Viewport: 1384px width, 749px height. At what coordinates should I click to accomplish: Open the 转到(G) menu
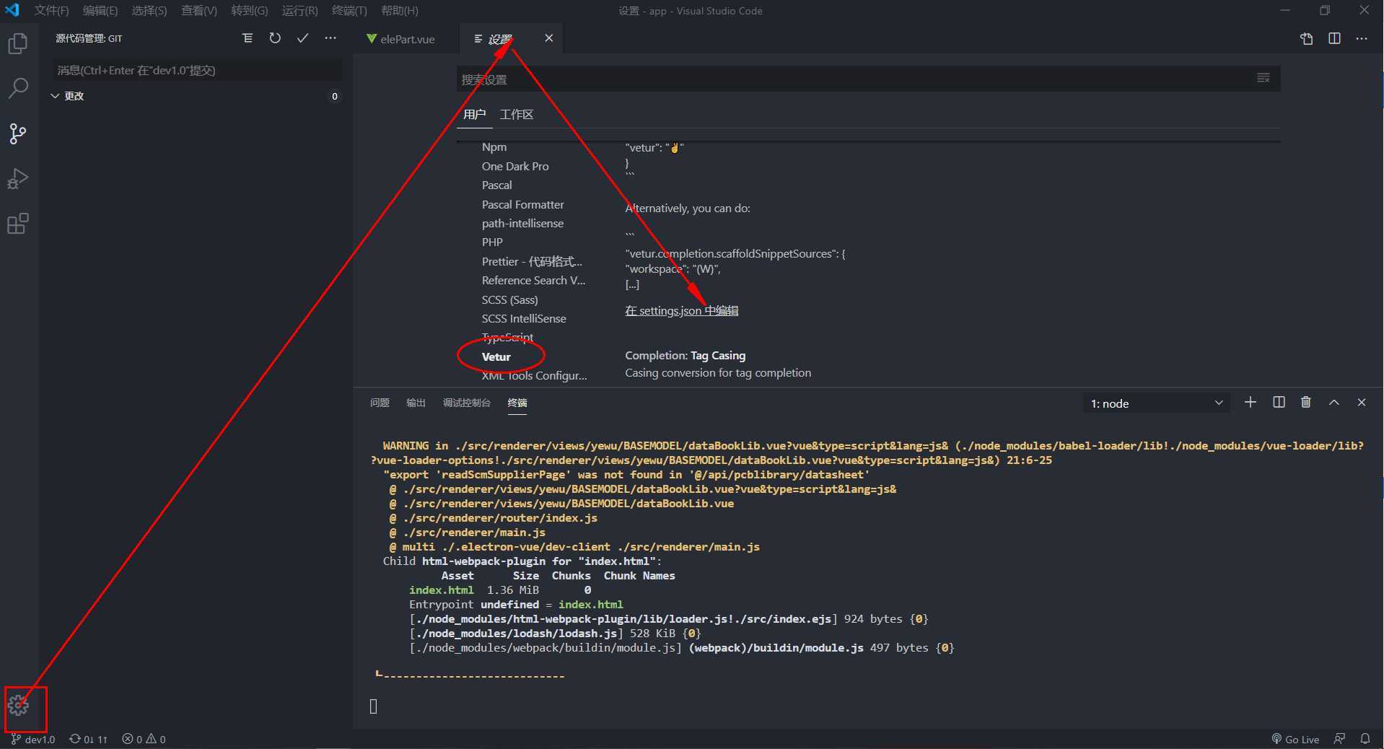point(250,11)
